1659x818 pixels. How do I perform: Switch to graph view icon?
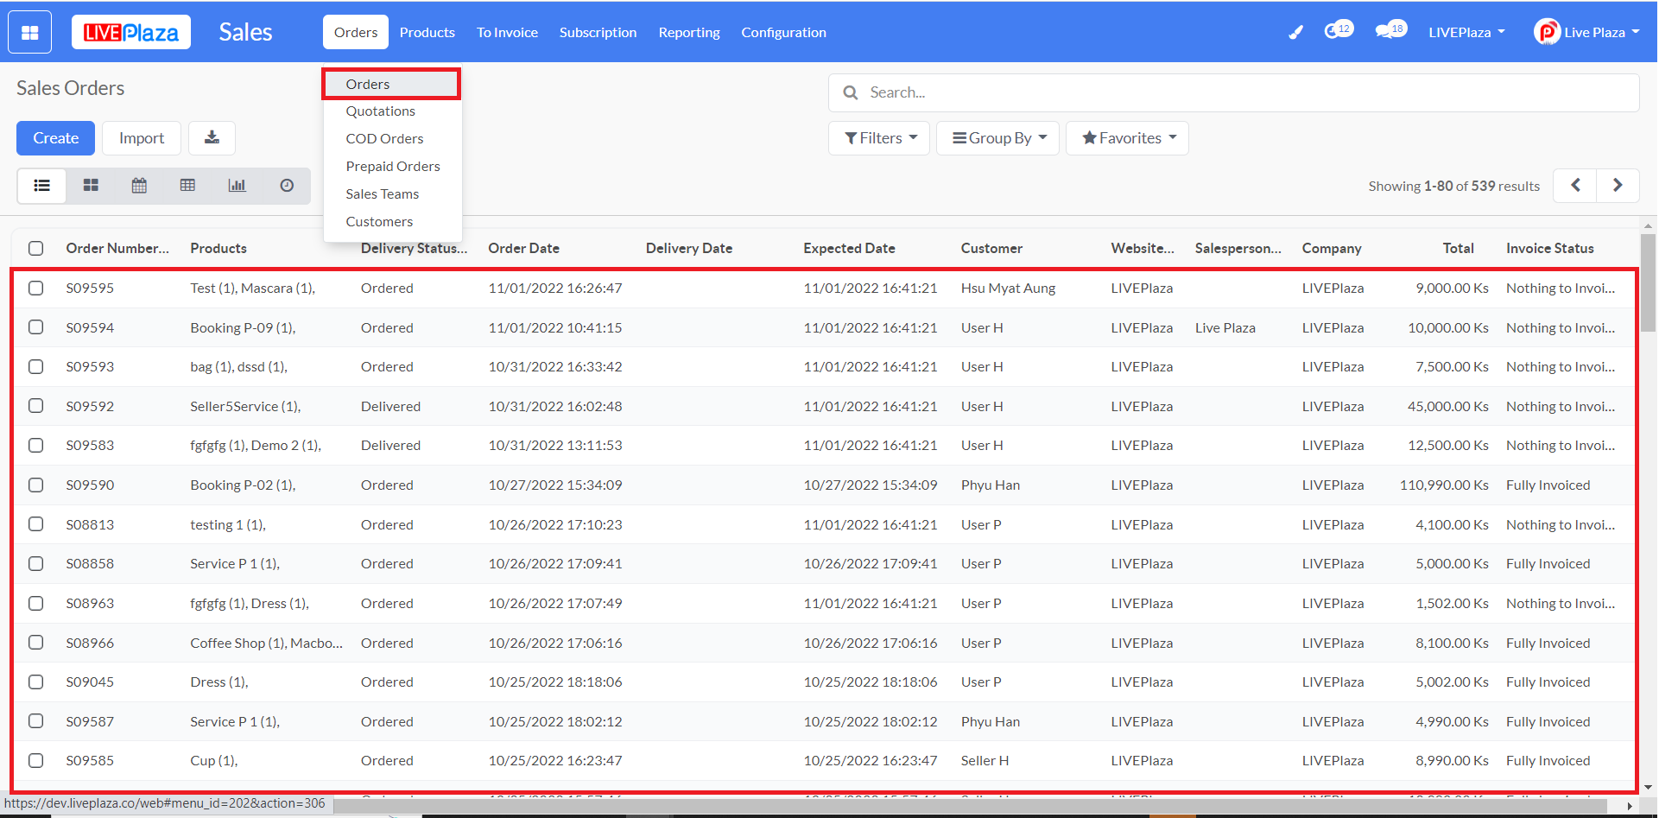[x=237, y=186]
